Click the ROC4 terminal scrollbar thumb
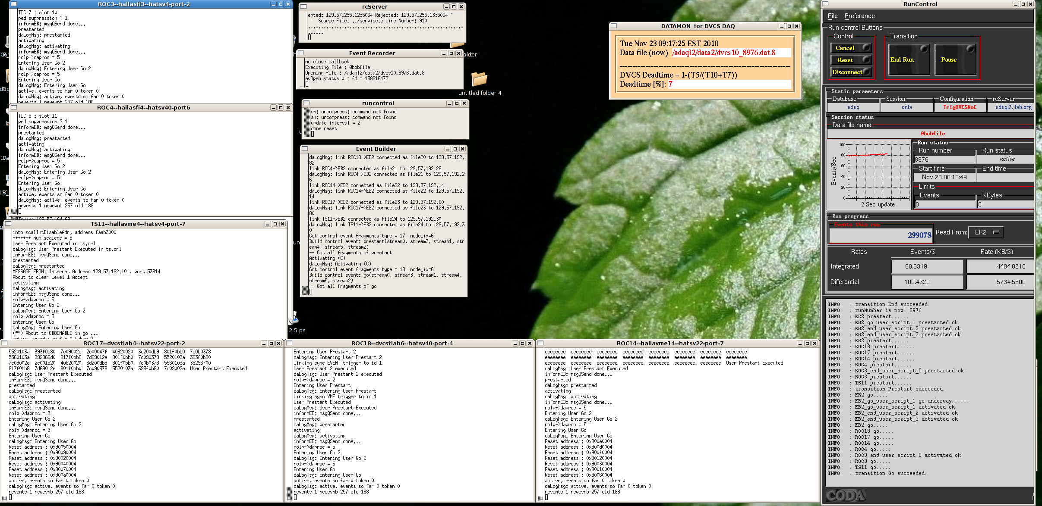The height and width of the screenshot is (506, 1042). (x=13, y=211)
